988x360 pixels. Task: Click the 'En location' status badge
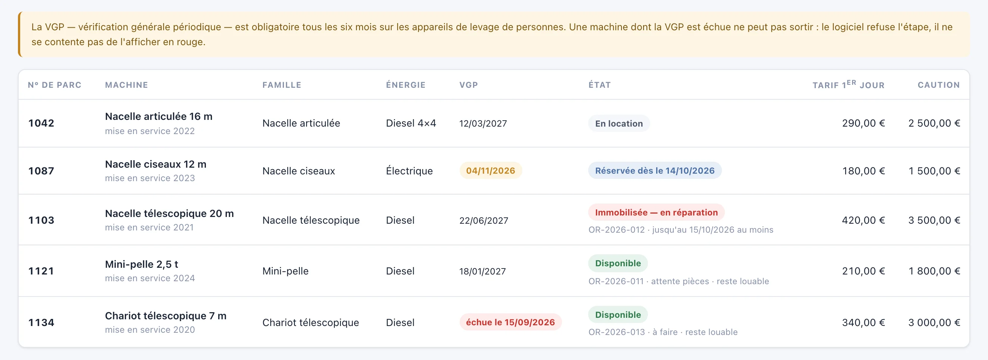pos(619,124)
